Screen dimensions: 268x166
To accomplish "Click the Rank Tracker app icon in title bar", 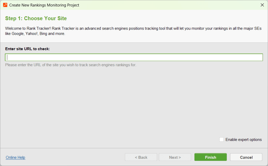I will click(x=5, y=5).
